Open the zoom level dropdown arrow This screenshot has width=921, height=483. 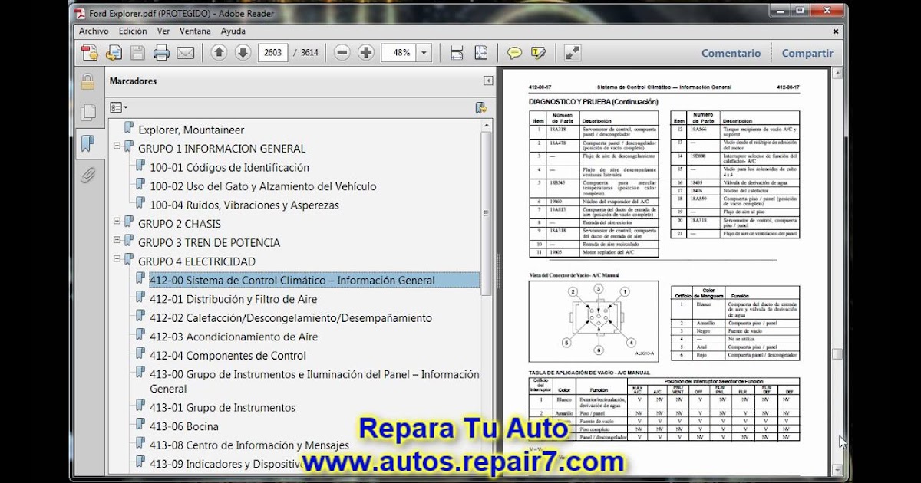click(x=424, y=53)
